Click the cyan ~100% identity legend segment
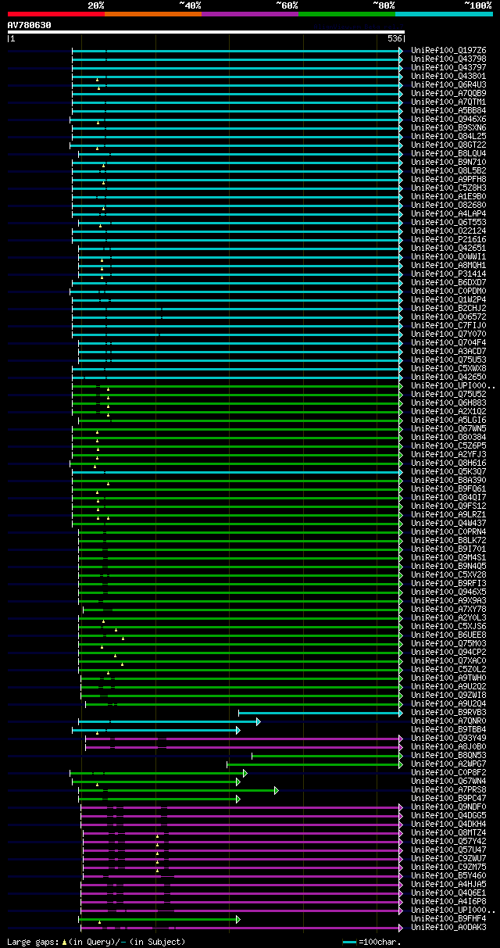Screen dimensions: 500x948 point(444,14)
